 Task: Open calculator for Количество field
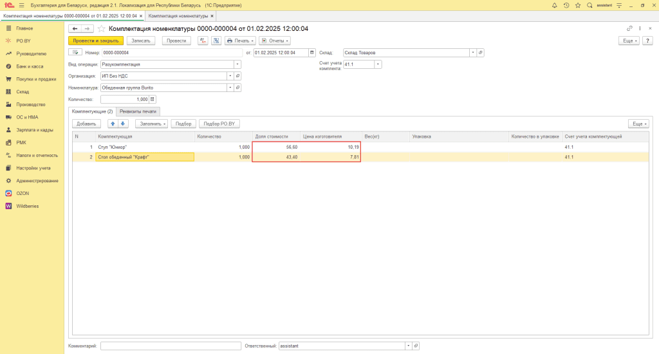point(153,100)
